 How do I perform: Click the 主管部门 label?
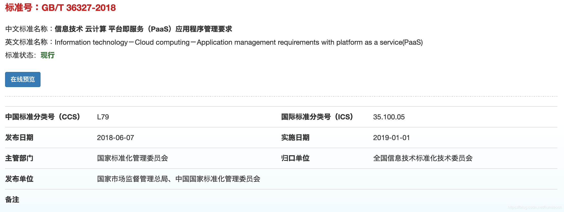pos(19,158)
